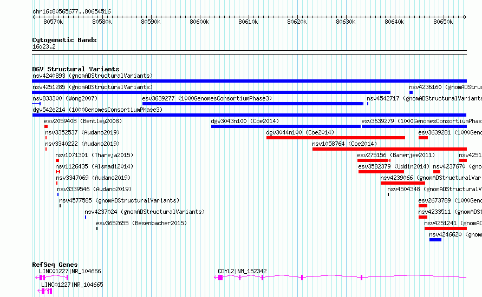
Task: Open dgv3043n100 (Coe2014) label
Action: pos(245,121)
